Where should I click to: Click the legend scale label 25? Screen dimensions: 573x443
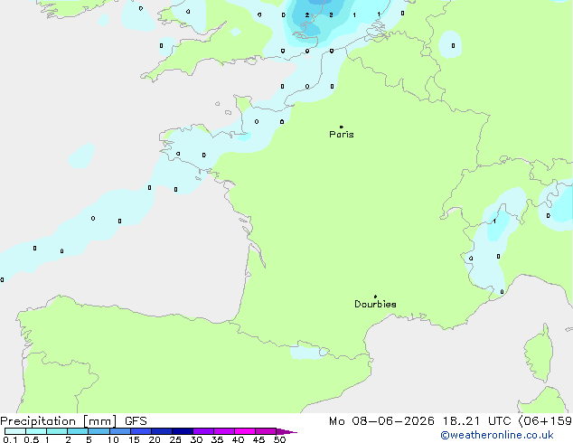(175, 439)
